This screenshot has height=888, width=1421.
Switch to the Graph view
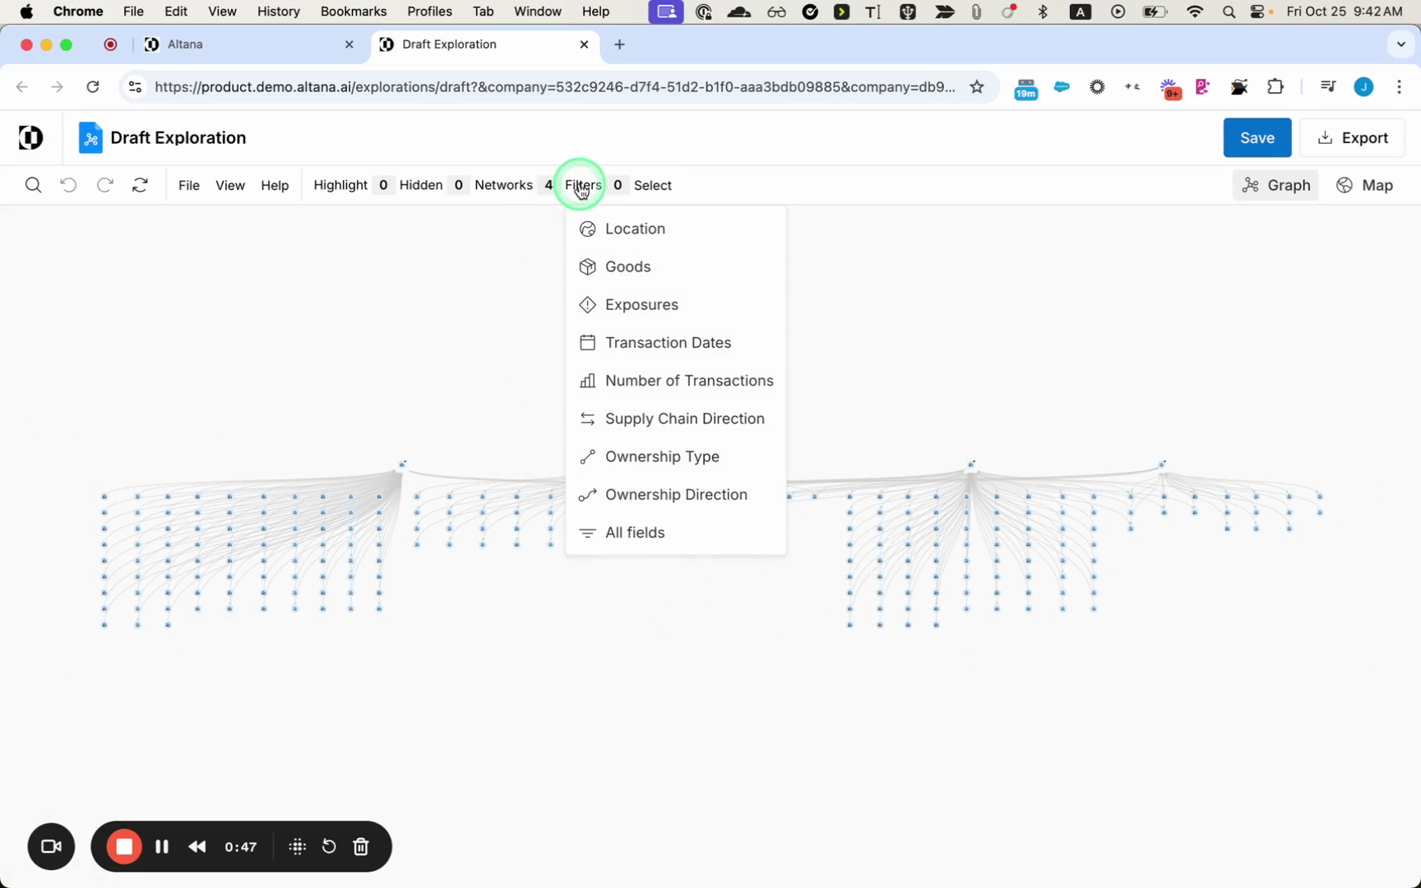[x=1275, y=185]
